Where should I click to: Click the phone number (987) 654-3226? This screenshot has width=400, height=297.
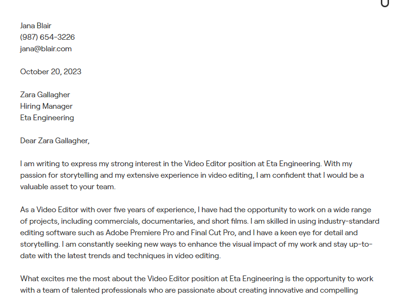[x=47, y=37]
